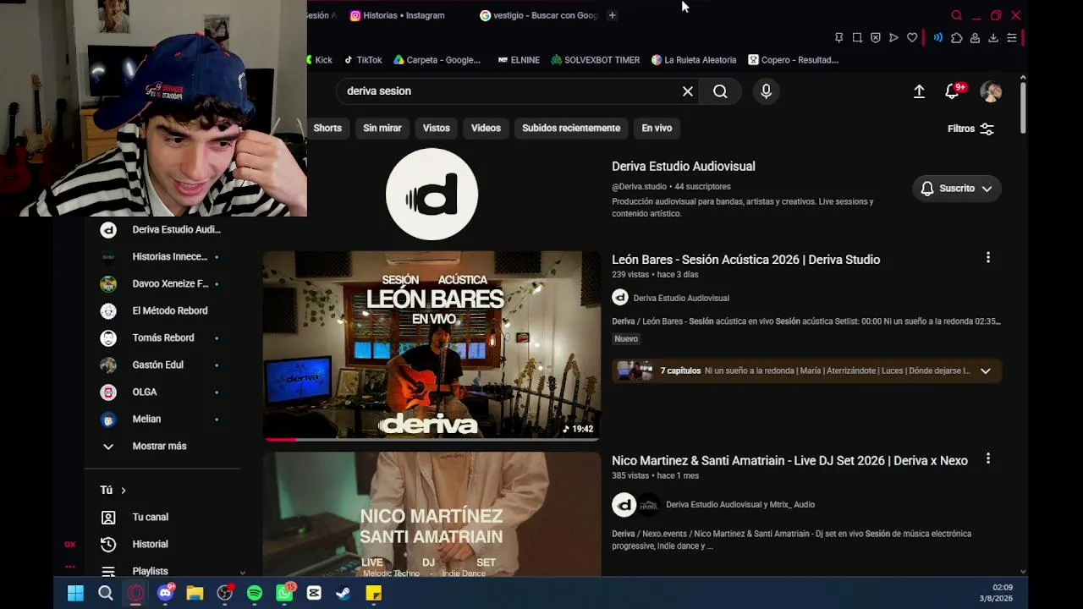Expand the Tú section chevron
The height and width of the screenshot is (609, 1083).
tap(123, 491)
